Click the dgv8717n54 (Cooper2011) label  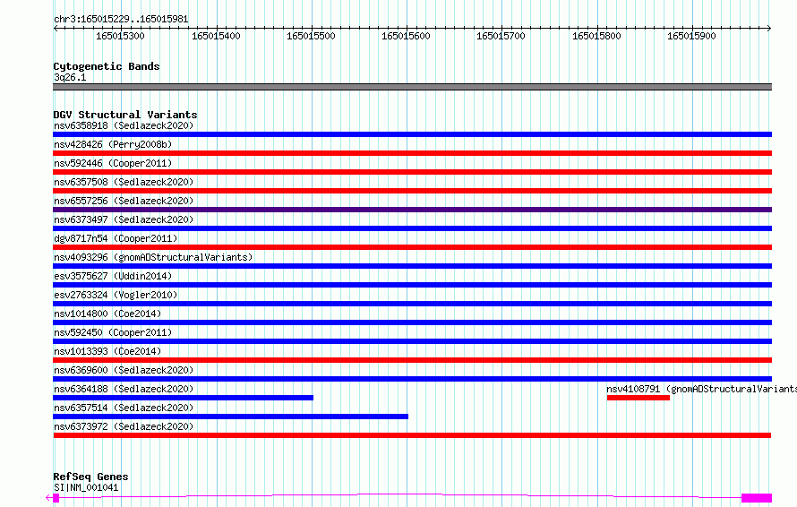116,238
